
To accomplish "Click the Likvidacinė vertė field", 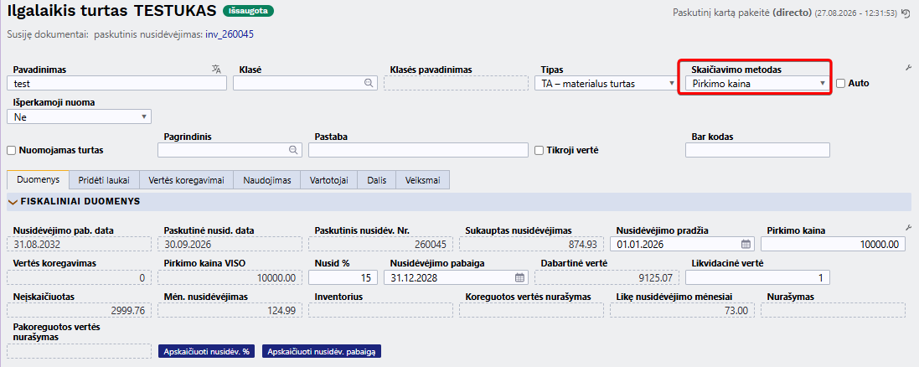I will (x=757, y=277).
